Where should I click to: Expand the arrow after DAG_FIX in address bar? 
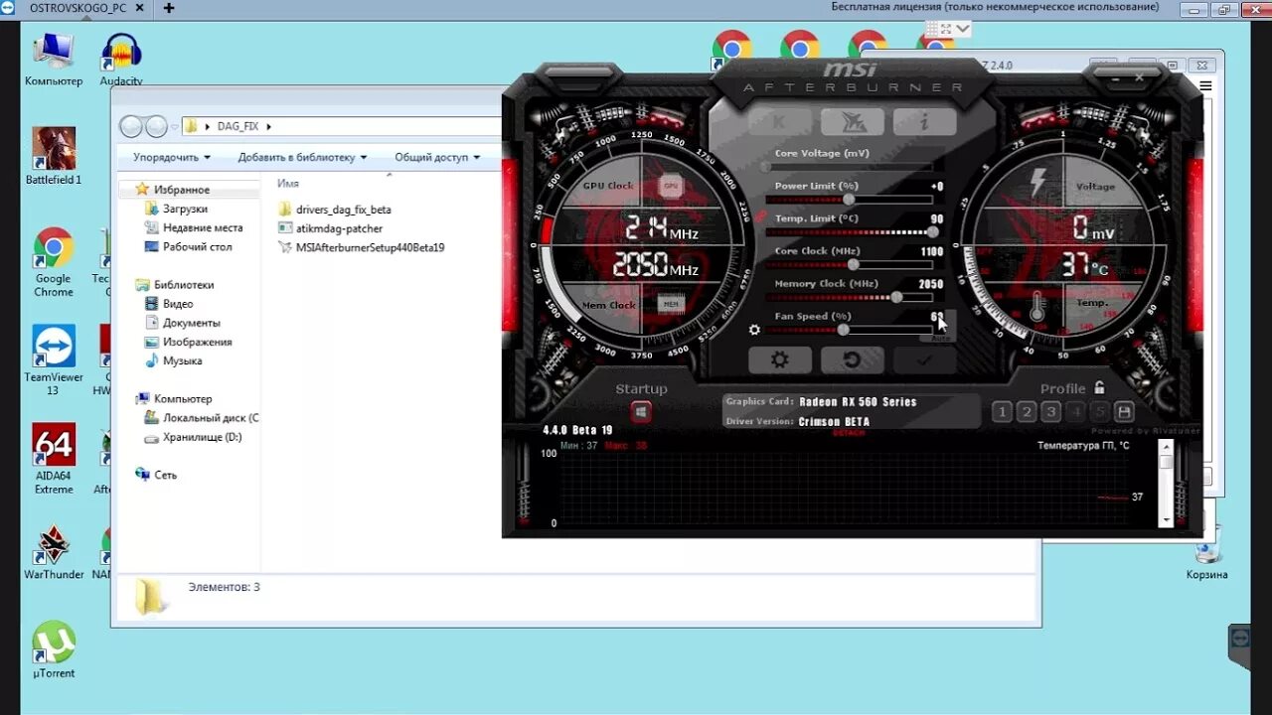(x=268, y=126)
